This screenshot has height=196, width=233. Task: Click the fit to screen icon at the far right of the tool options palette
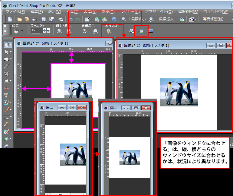pyautogui.click(x=151, y=31)
